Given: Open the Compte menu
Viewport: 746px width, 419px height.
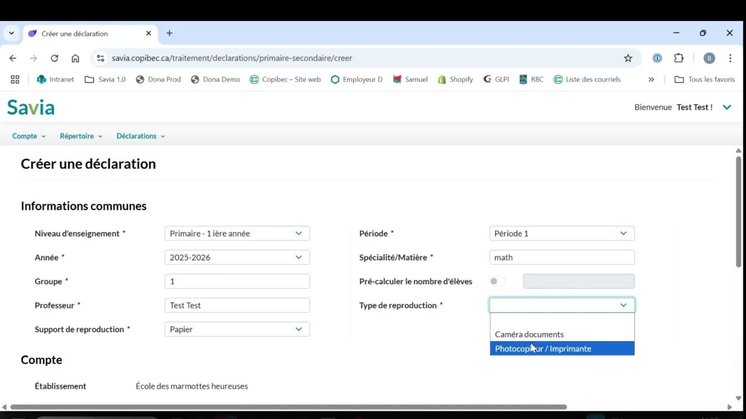Looking at the screenshot, I should (29, 136).
